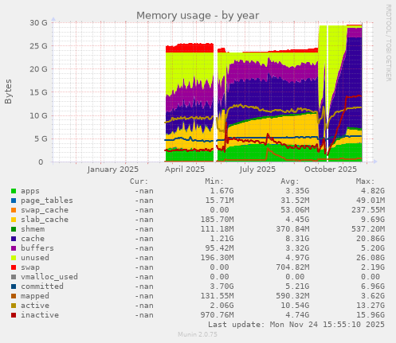Viewport: 396px width, 343px height.
Task: Click the 'Max:' column header
Action: (365, 181)
